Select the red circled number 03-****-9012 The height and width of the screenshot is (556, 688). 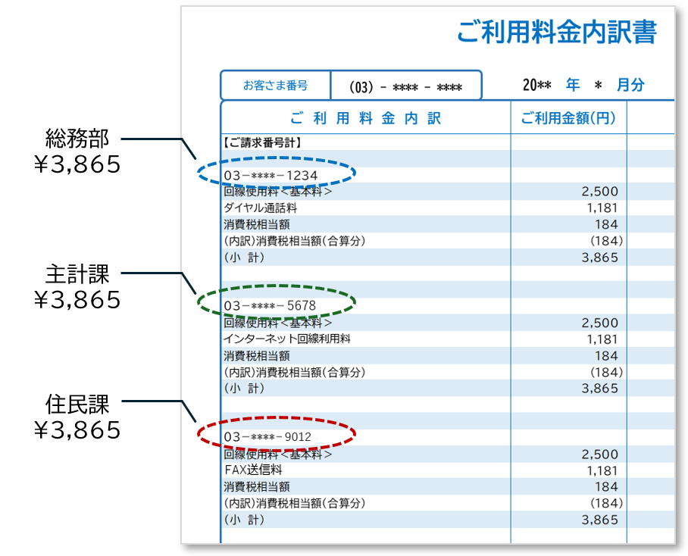point(275,436)
